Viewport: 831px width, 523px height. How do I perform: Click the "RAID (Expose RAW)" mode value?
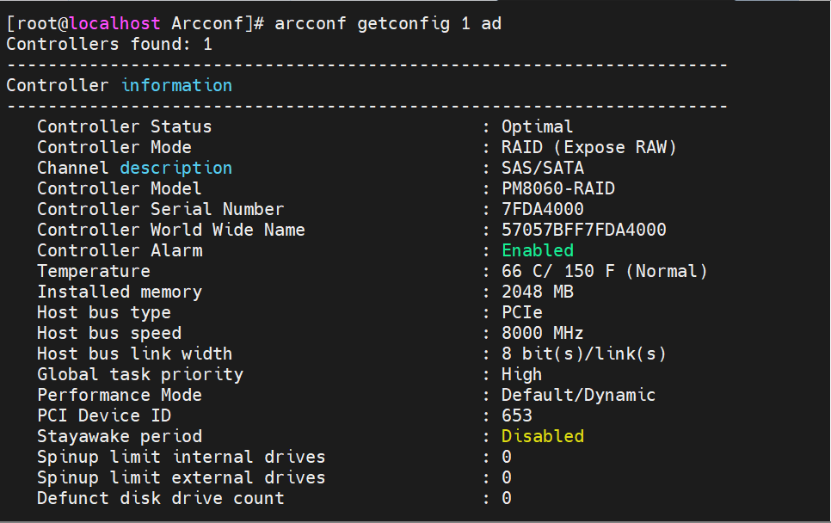(589, 147)
